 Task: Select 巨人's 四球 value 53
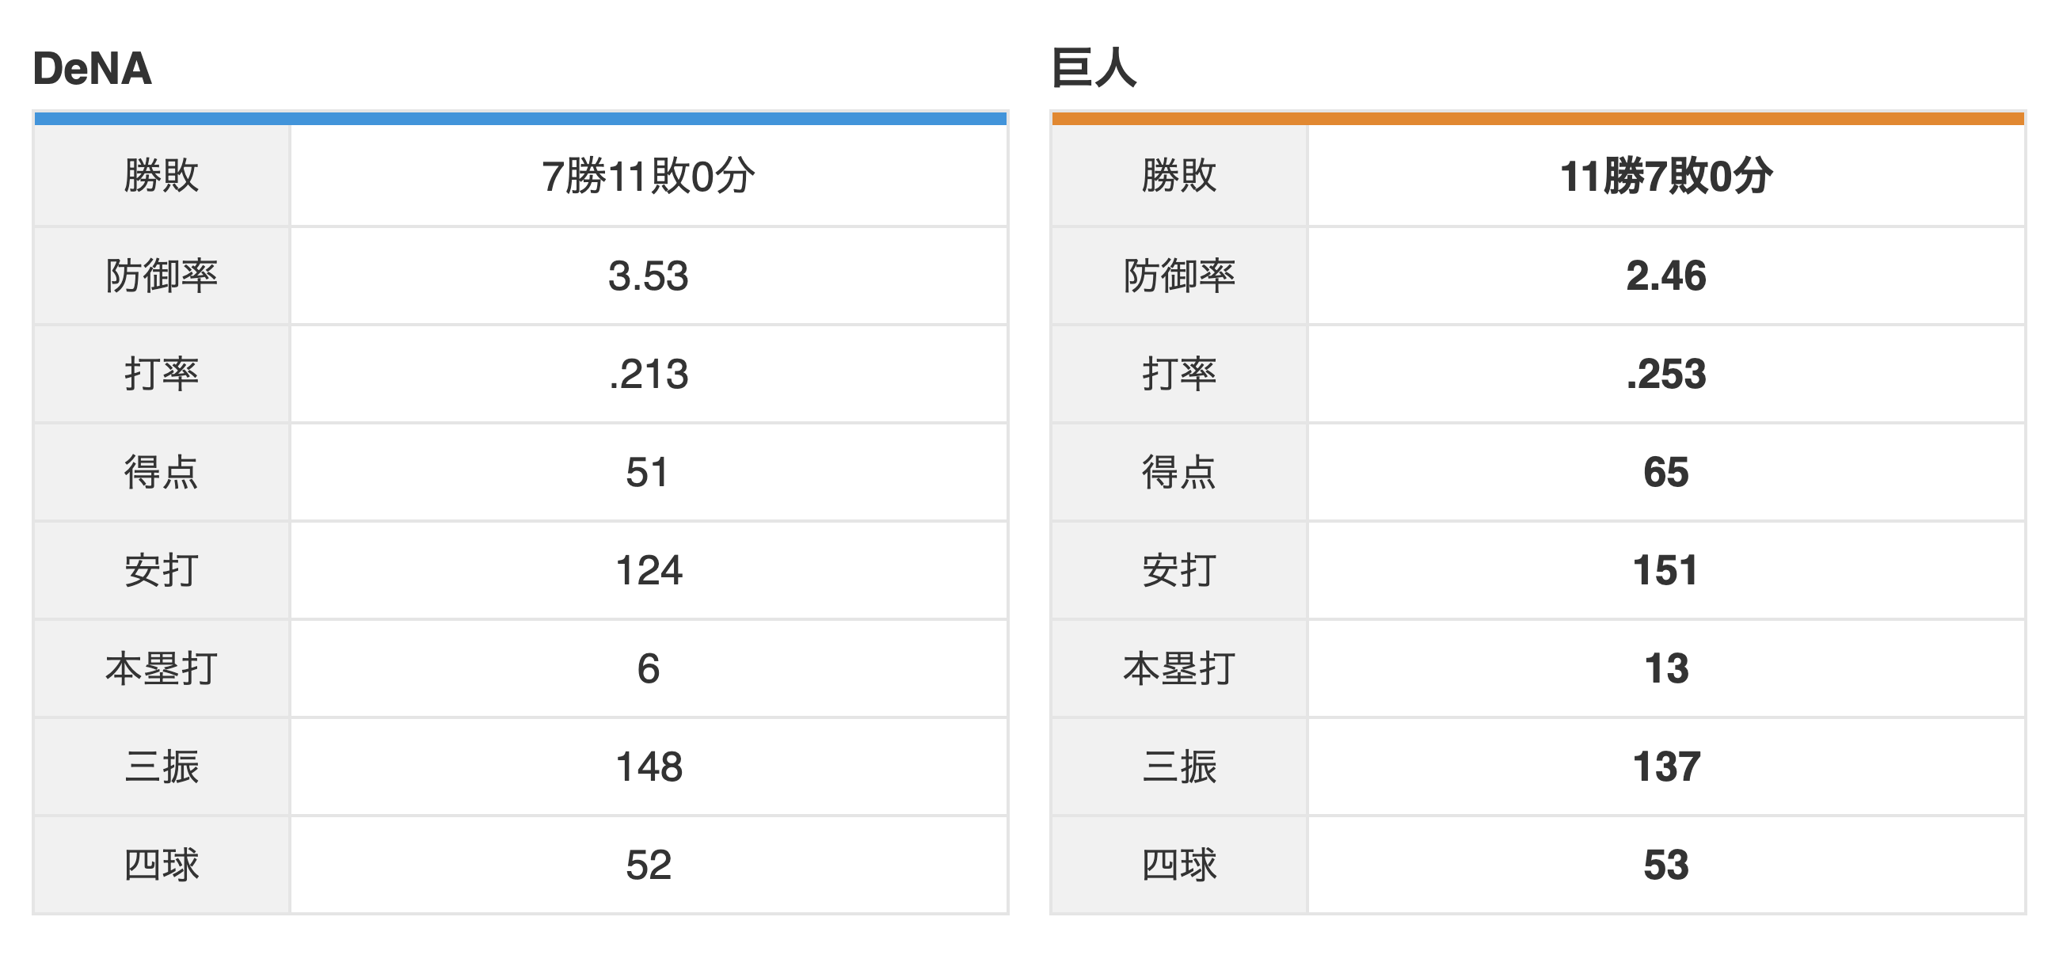[x=1665, y=866]
